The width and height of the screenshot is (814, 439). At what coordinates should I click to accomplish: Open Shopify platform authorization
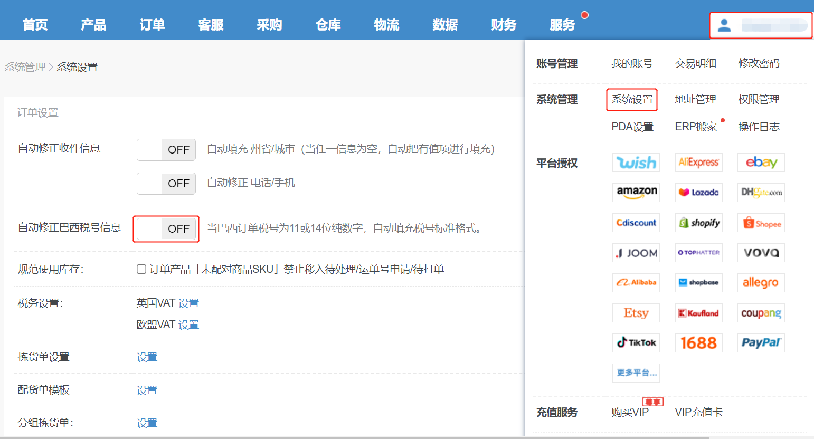[x=699, y=223]
